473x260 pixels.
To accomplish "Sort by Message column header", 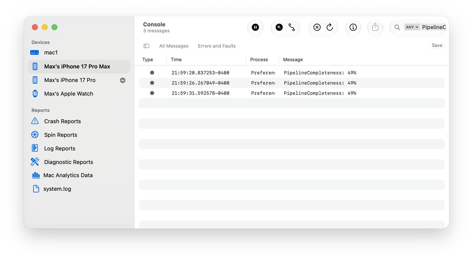I will (x=293, y=59).
